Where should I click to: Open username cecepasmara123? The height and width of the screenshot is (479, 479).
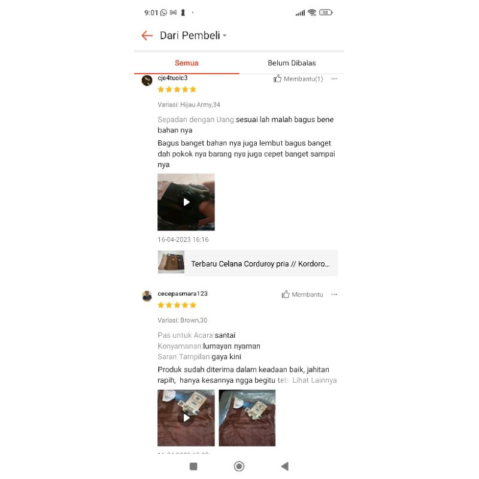pyautogui.click(x=183, y=293)
